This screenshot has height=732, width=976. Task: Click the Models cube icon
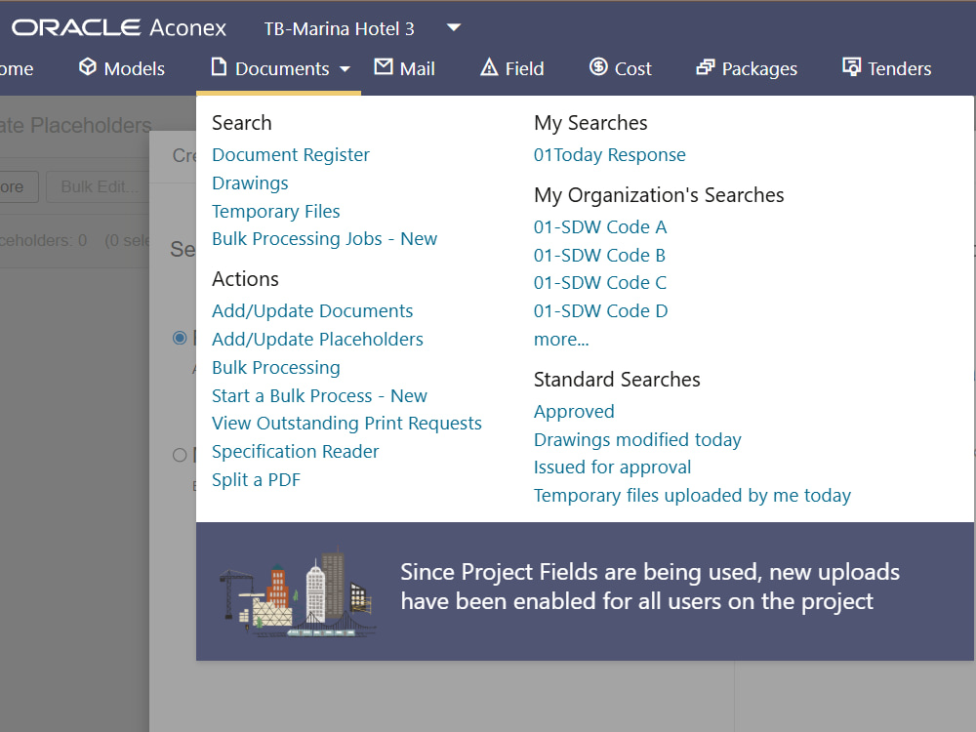point(88,67)
